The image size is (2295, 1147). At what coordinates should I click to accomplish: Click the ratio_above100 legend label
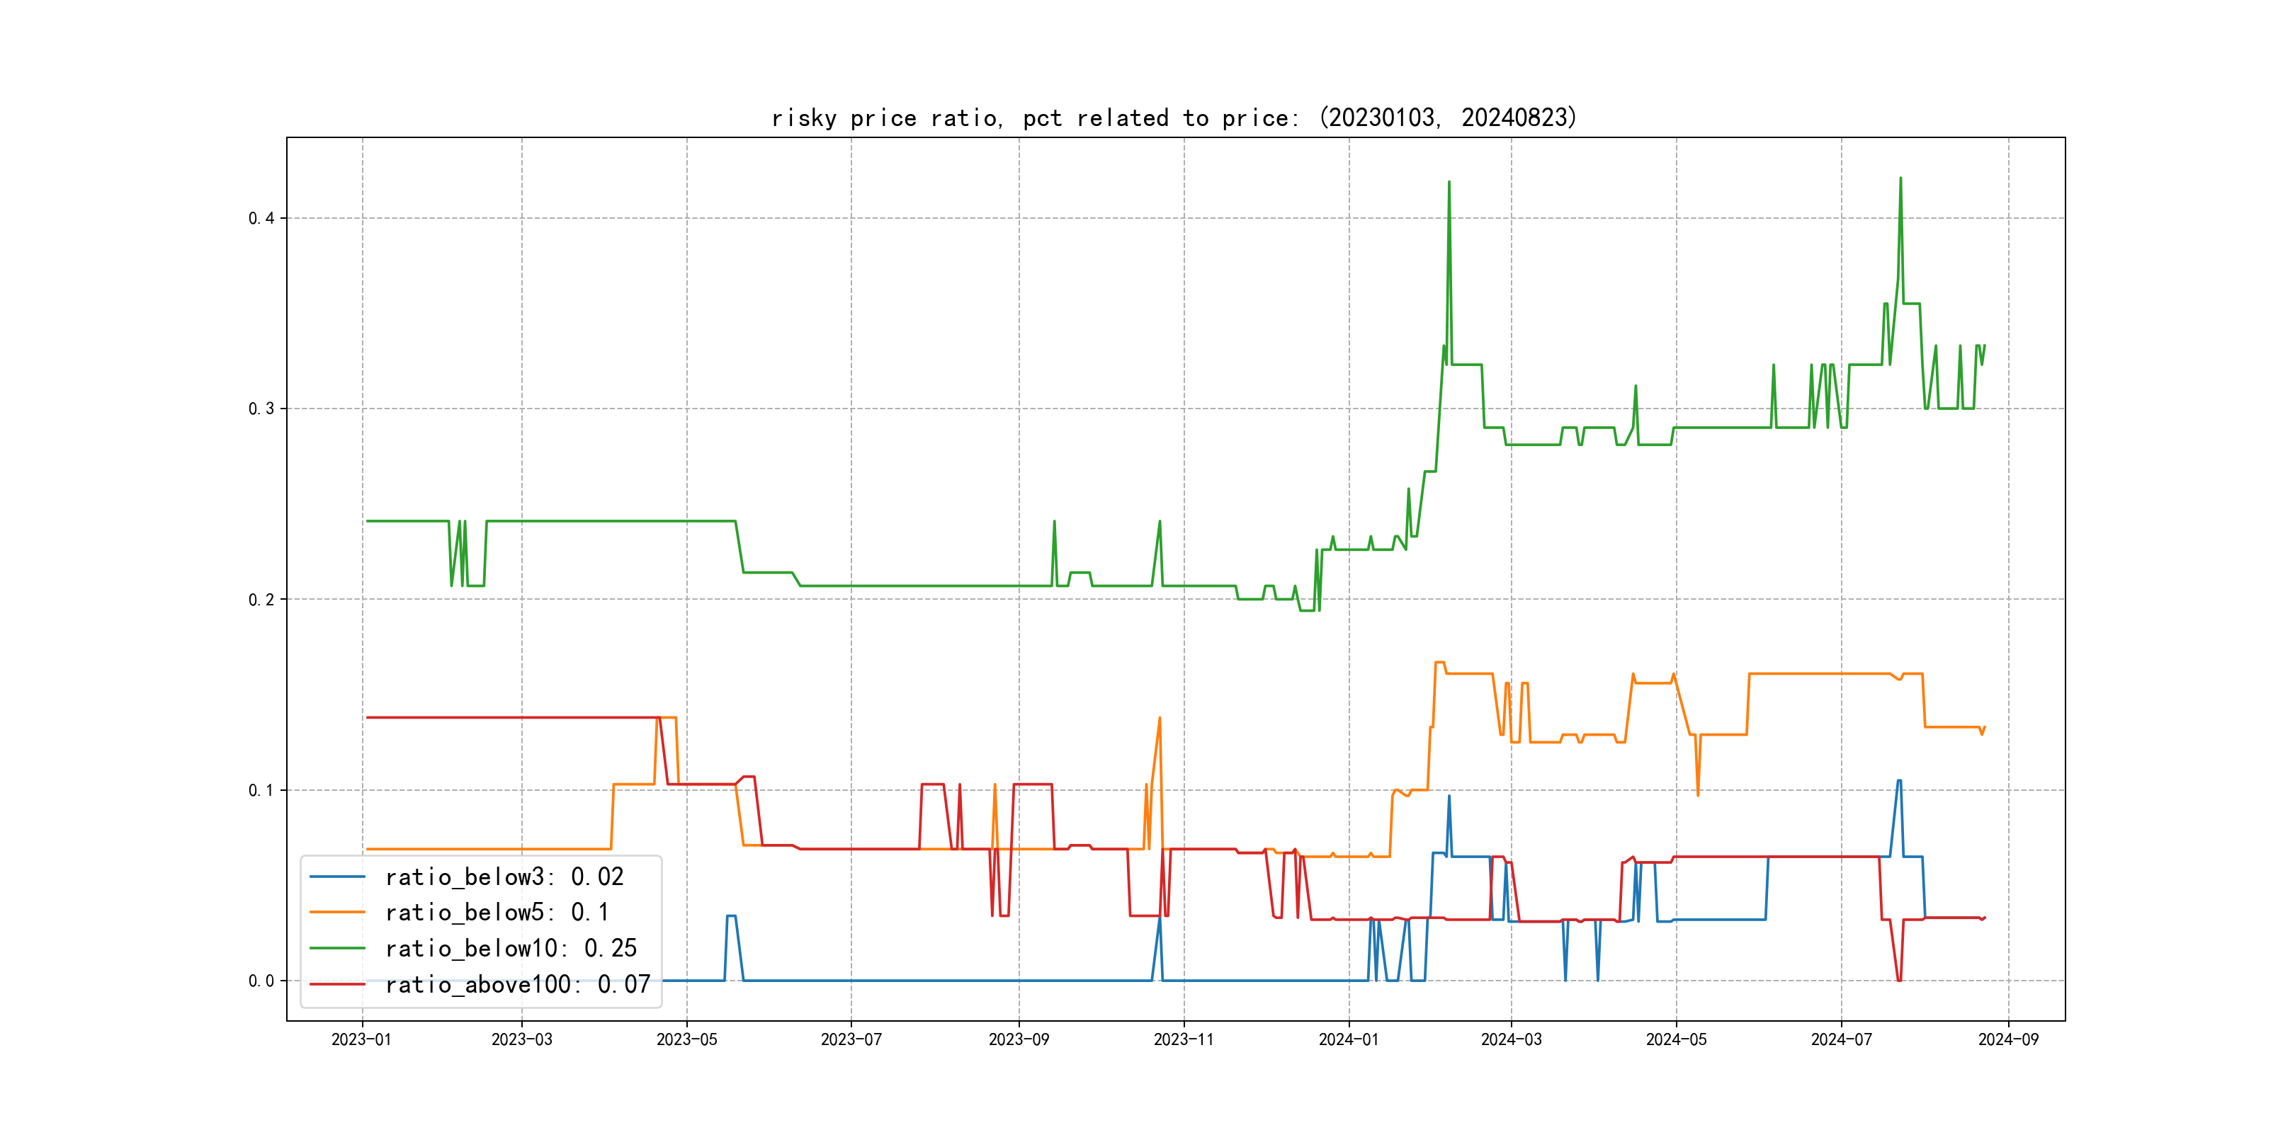pyautogui.click(x=518, y=984)
